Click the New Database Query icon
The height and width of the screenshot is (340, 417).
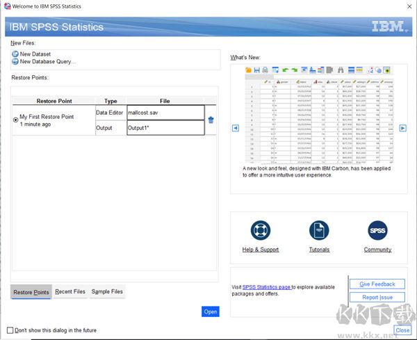pyautogui.click(x=15, y=62)
